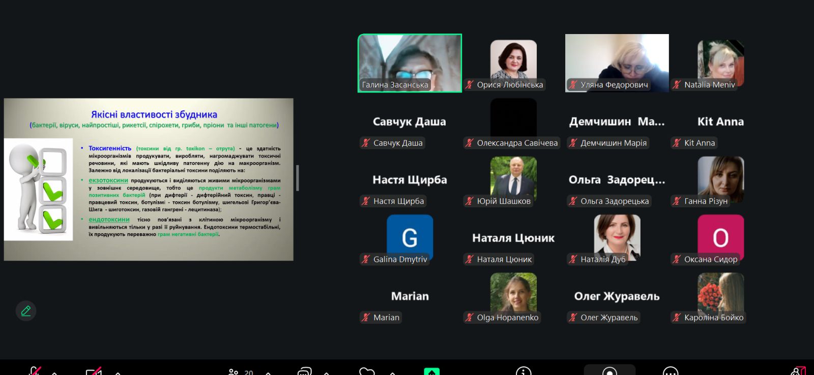
Task: Click the record button in toolbar
Action: (609, 371)
